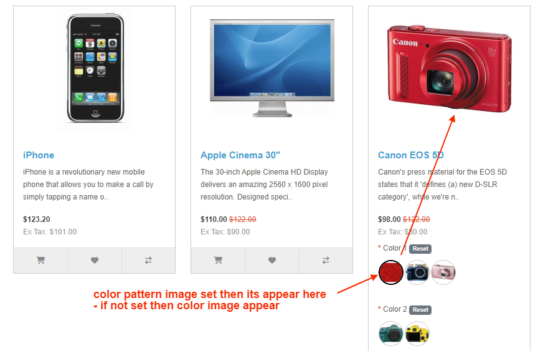Open the Canon EOS 5D title link
This screenshot has width=538, height=351.
click(x=411, y=155)
